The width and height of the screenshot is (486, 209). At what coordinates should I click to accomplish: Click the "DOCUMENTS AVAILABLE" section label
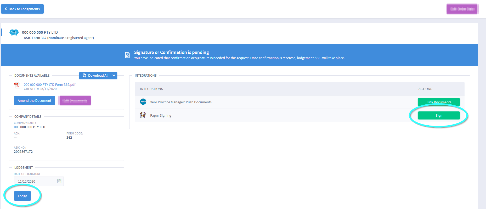pyautogui.click(x=32, y=76)
